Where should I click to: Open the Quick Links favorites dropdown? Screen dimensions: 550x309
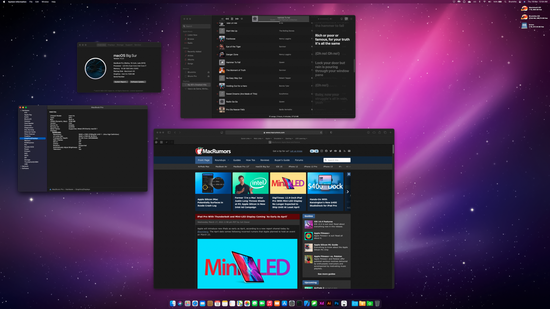pos(246,138)
